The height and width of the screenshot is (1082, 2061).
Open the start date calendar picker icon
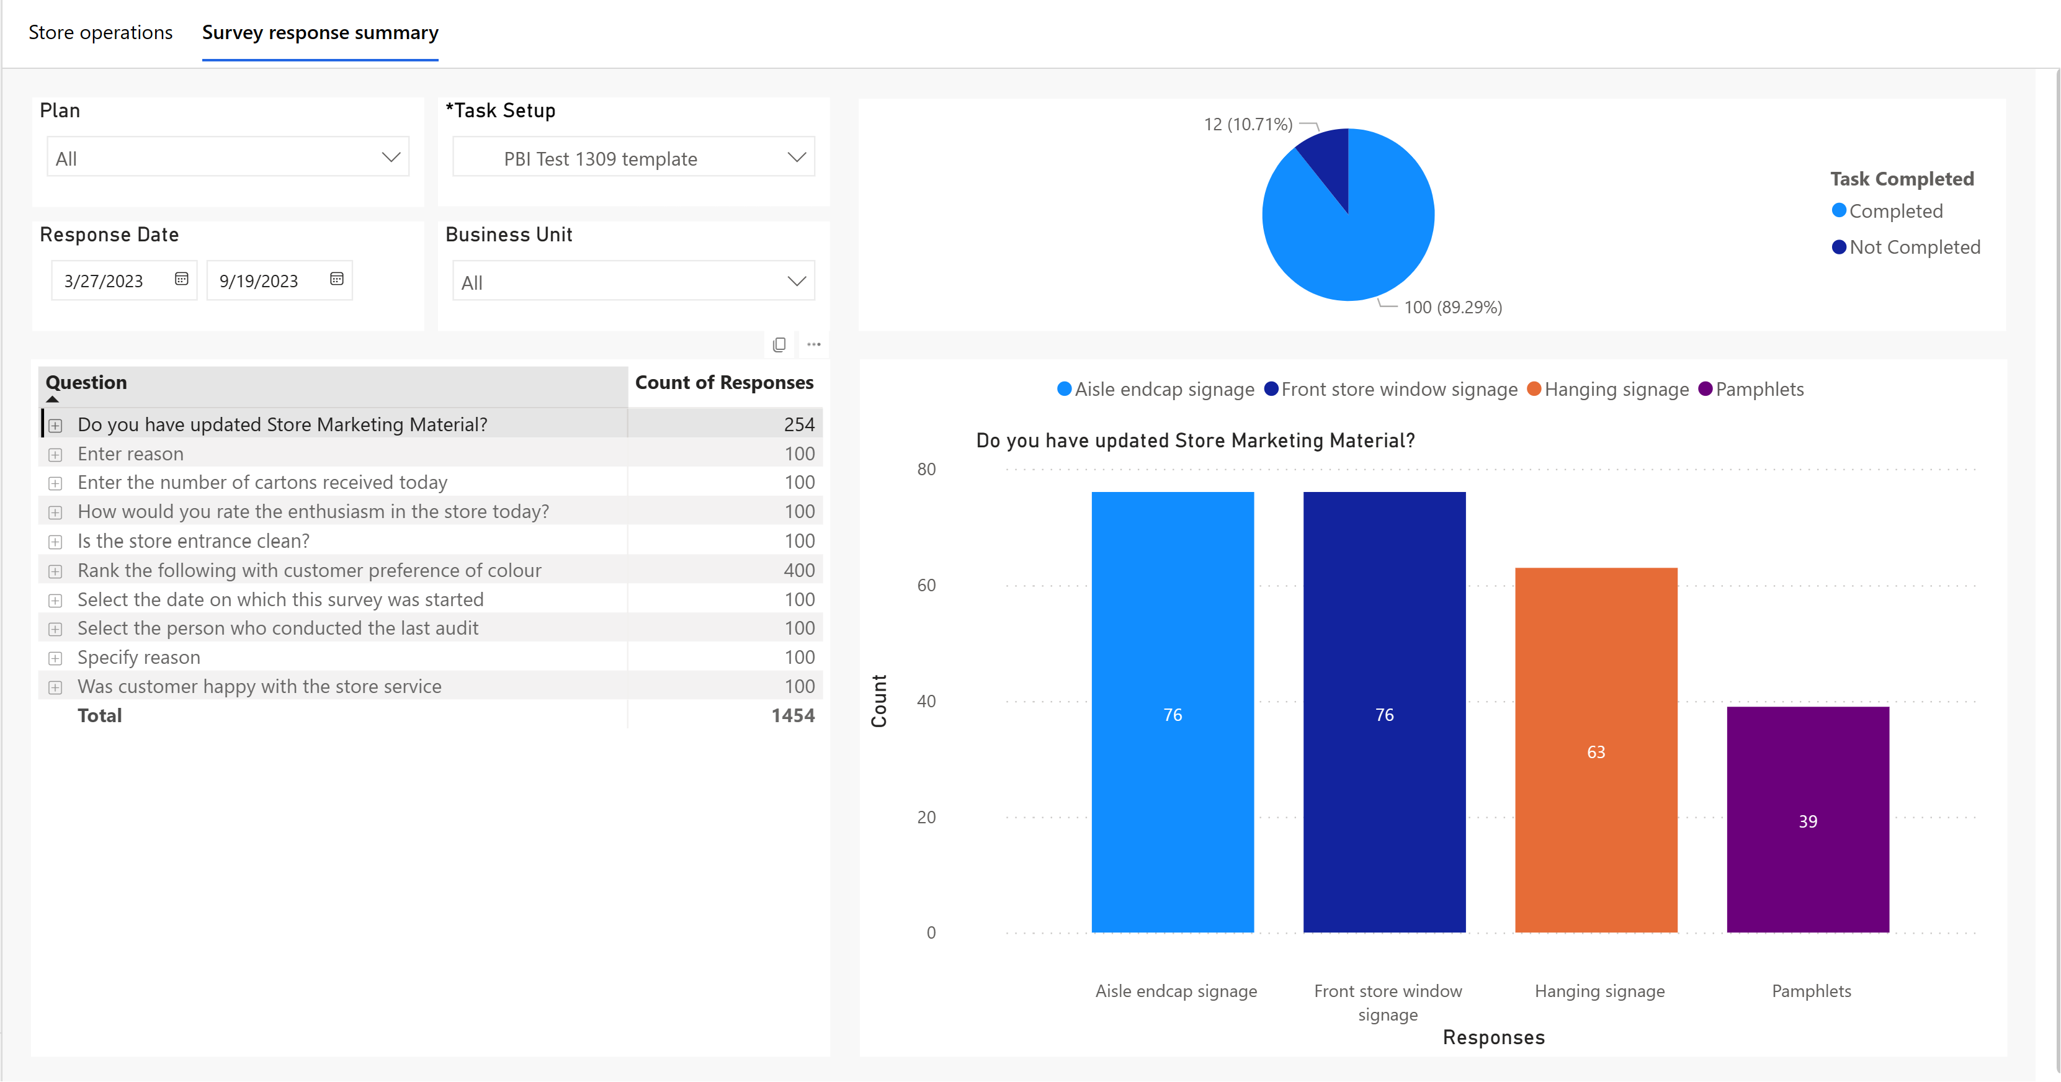pyautogui.click(x=182, y=279)
